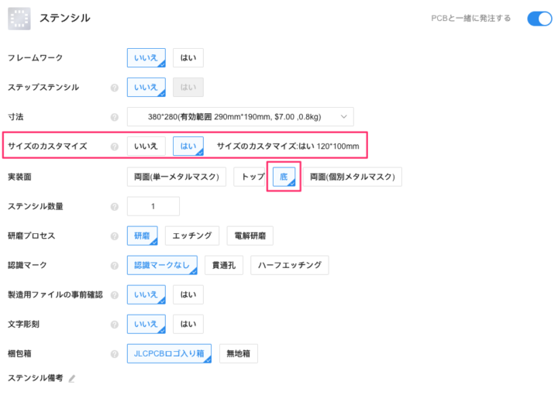Select トップ as the mounting side
The height and width of the screenshot is (396, 558).
tap(253, 177)
